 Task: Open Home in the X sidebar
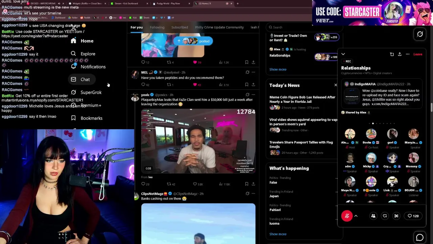coord(82,41)
